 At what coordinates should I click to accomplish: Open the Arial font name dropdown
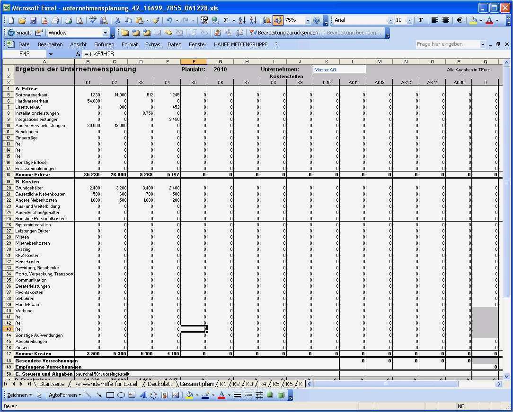pos(390,20)
